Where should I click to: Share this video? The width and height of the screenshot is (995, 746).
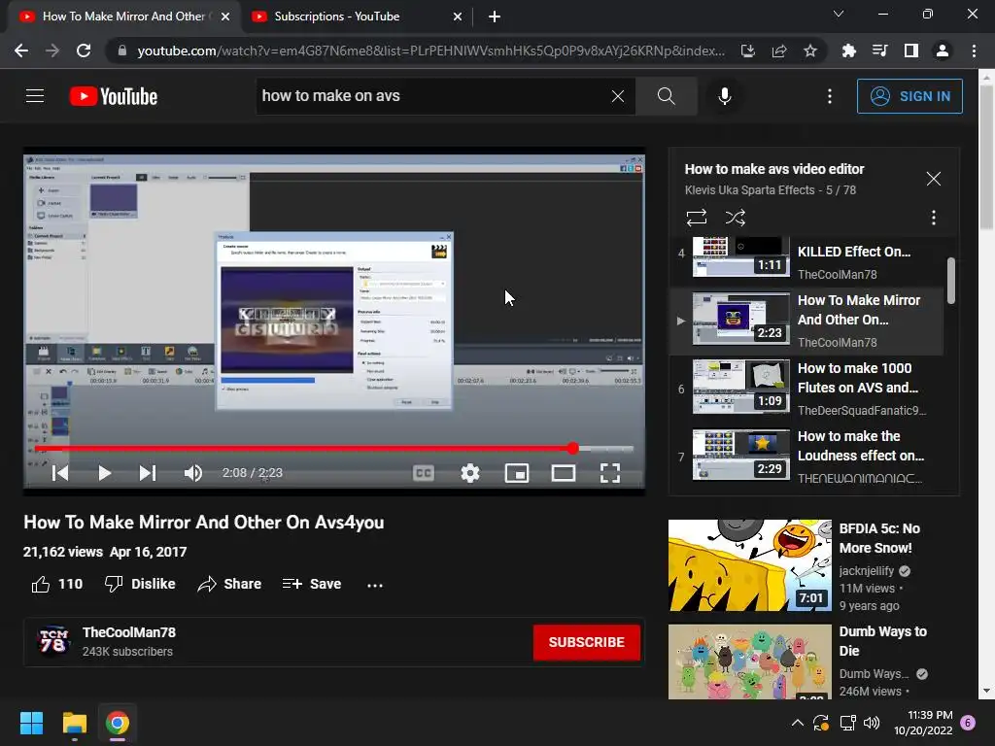click(229, 584)
